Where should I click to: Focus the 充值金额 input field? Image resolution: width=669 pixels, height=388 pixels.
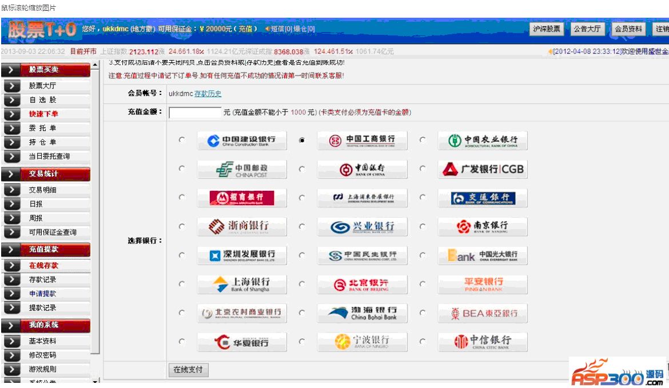point(195,113)
